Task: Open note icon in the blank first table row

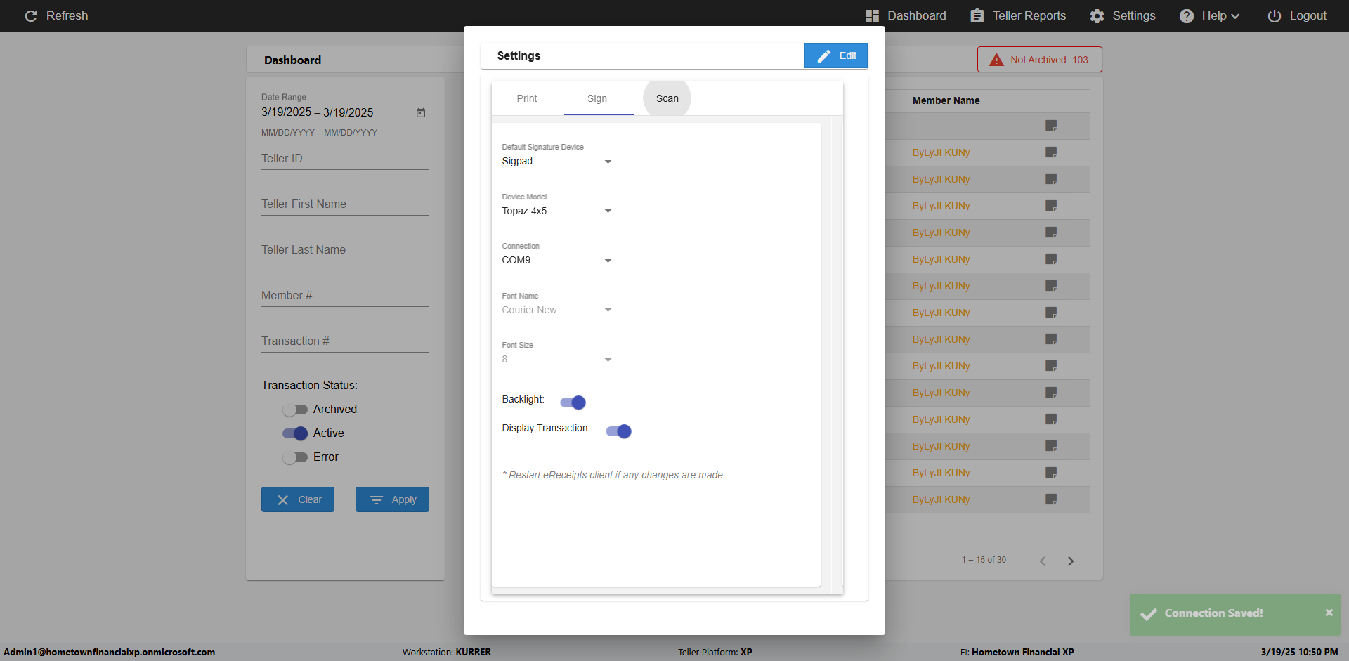Action: [1051, 126]
